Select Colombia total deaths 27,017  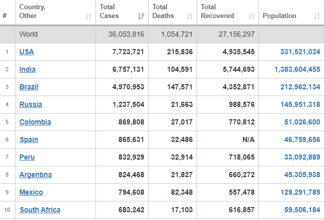coord(182,122)
